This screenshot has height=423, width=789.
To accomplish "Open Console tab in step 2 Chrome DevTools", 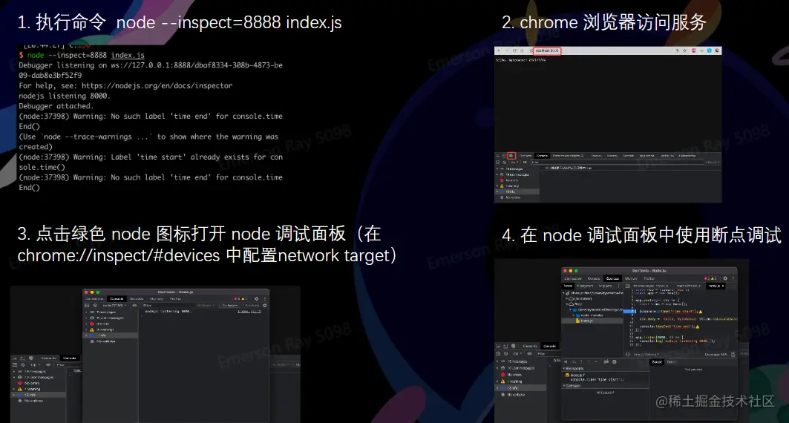I will (x=542, y=155).
